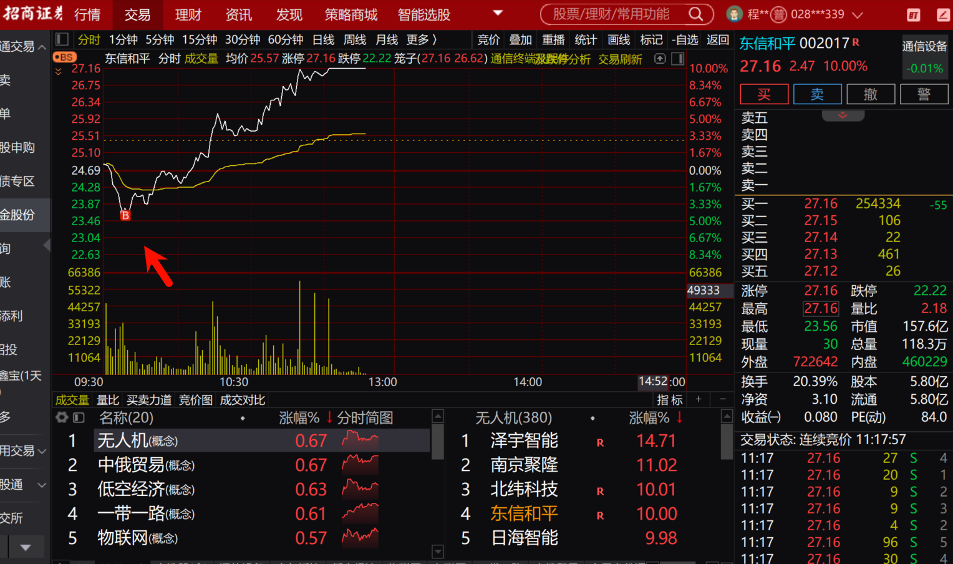Open the user avatar profile
Viewport: 953px width, 564px height.
tap(735, 14)
